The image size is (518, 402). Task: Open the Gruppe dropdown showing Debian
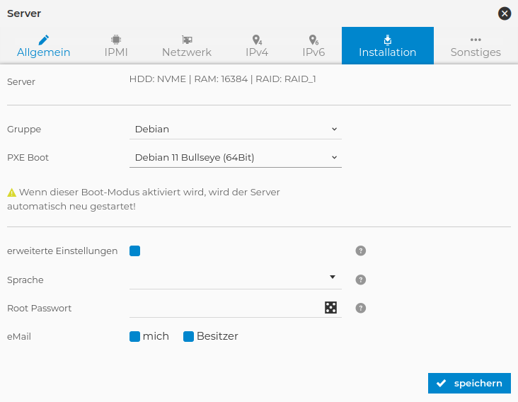click(x=235, y=129)
